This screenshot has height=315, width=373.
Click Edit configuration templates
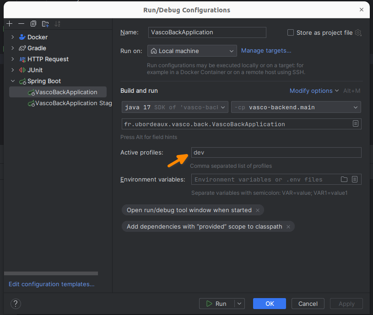point(51,284)
